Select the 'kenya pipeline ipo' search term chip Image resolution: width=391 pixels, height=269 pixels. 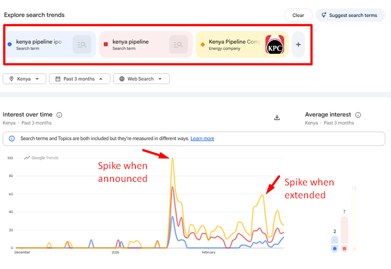(x=39, y=44)
